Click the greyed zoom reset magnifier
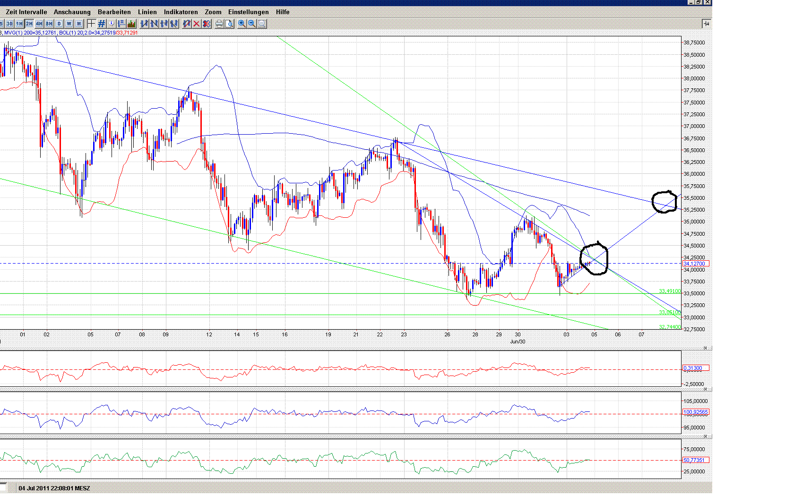 [262, 24]
